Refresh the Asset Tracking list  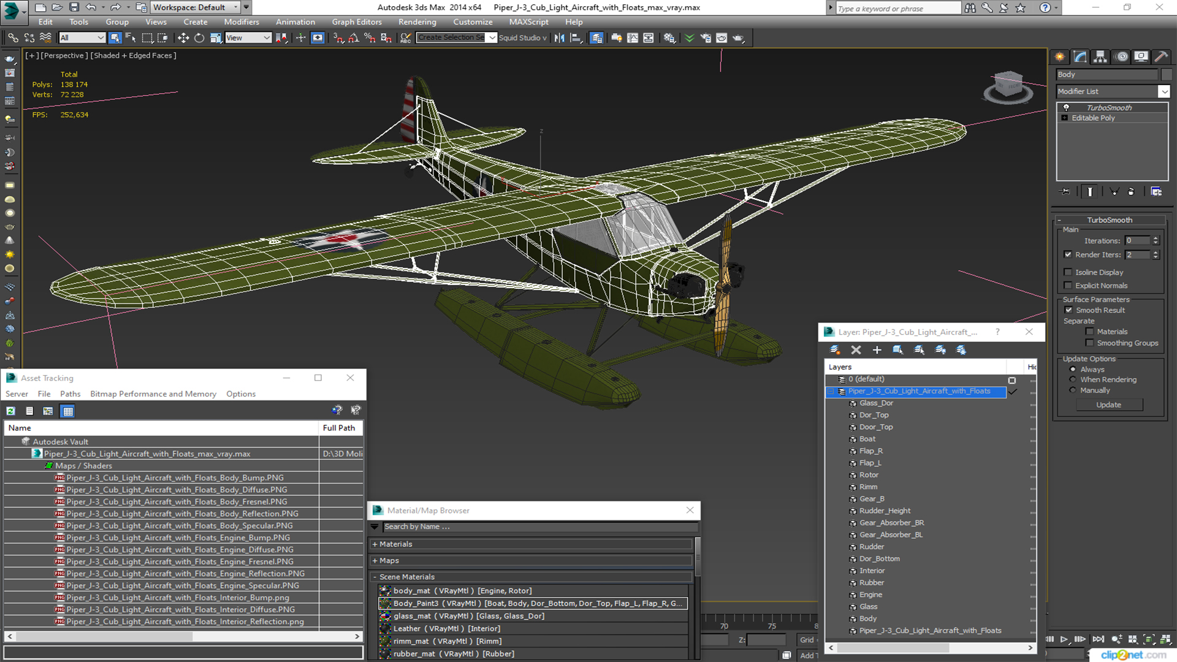click(10, 411)
